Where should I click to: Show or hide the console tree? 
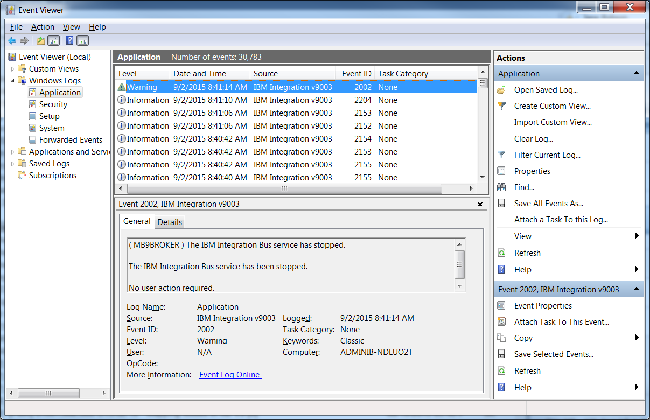[x=54, y=40]
